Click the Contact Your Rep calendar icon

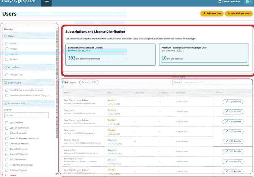coord(220,2)
